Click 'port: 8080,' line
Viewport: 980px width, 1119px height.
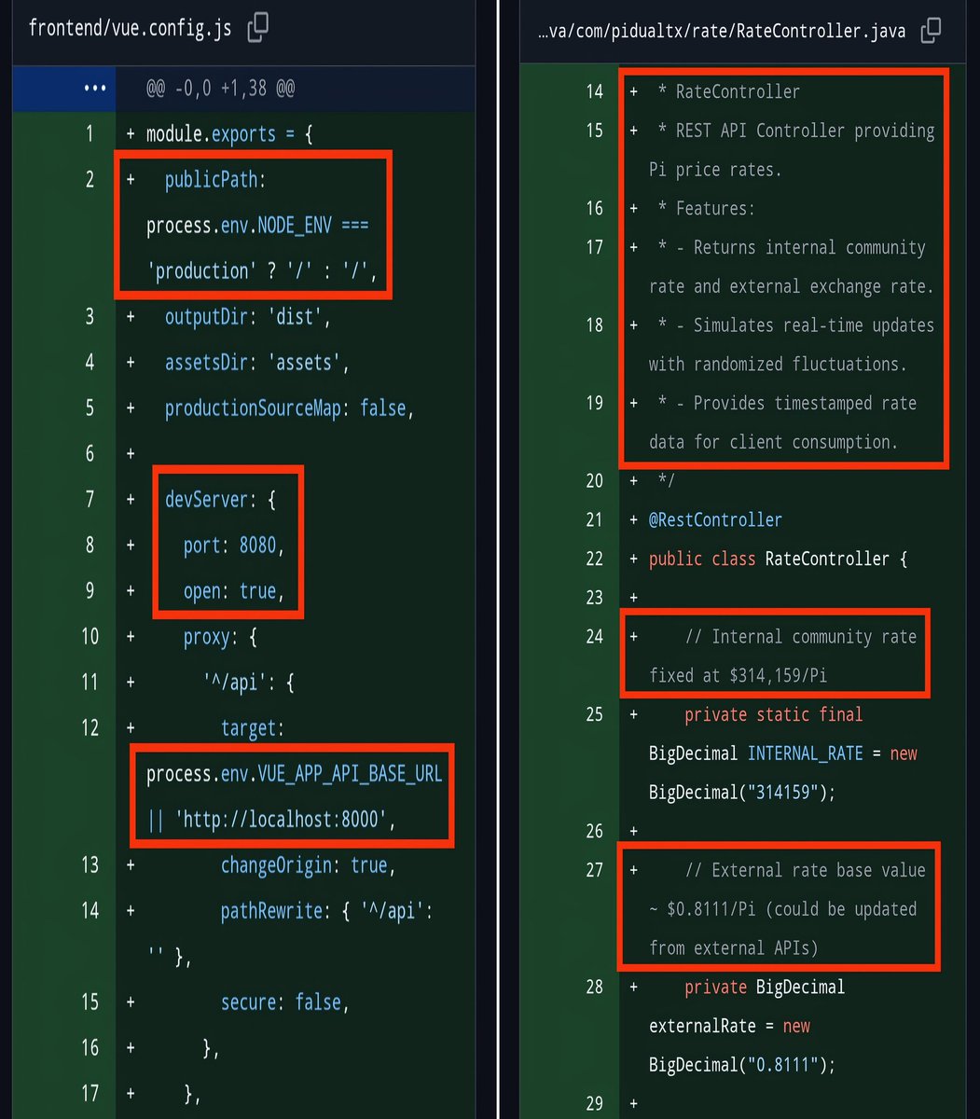click(x=234, y=545)
